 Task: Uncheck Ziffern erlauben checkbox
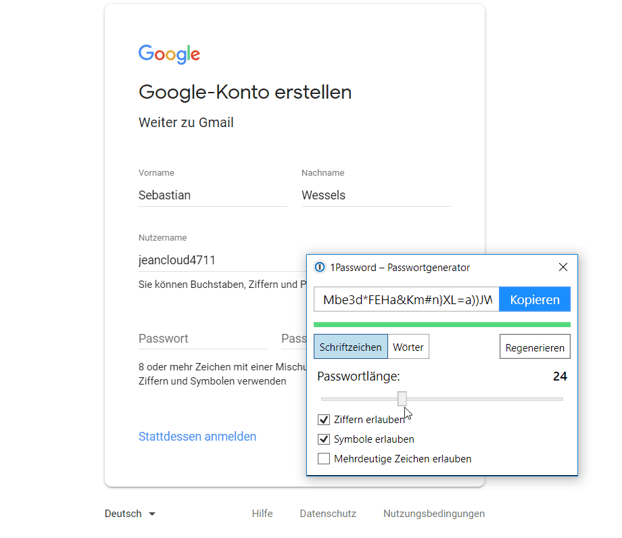point(324,420)
